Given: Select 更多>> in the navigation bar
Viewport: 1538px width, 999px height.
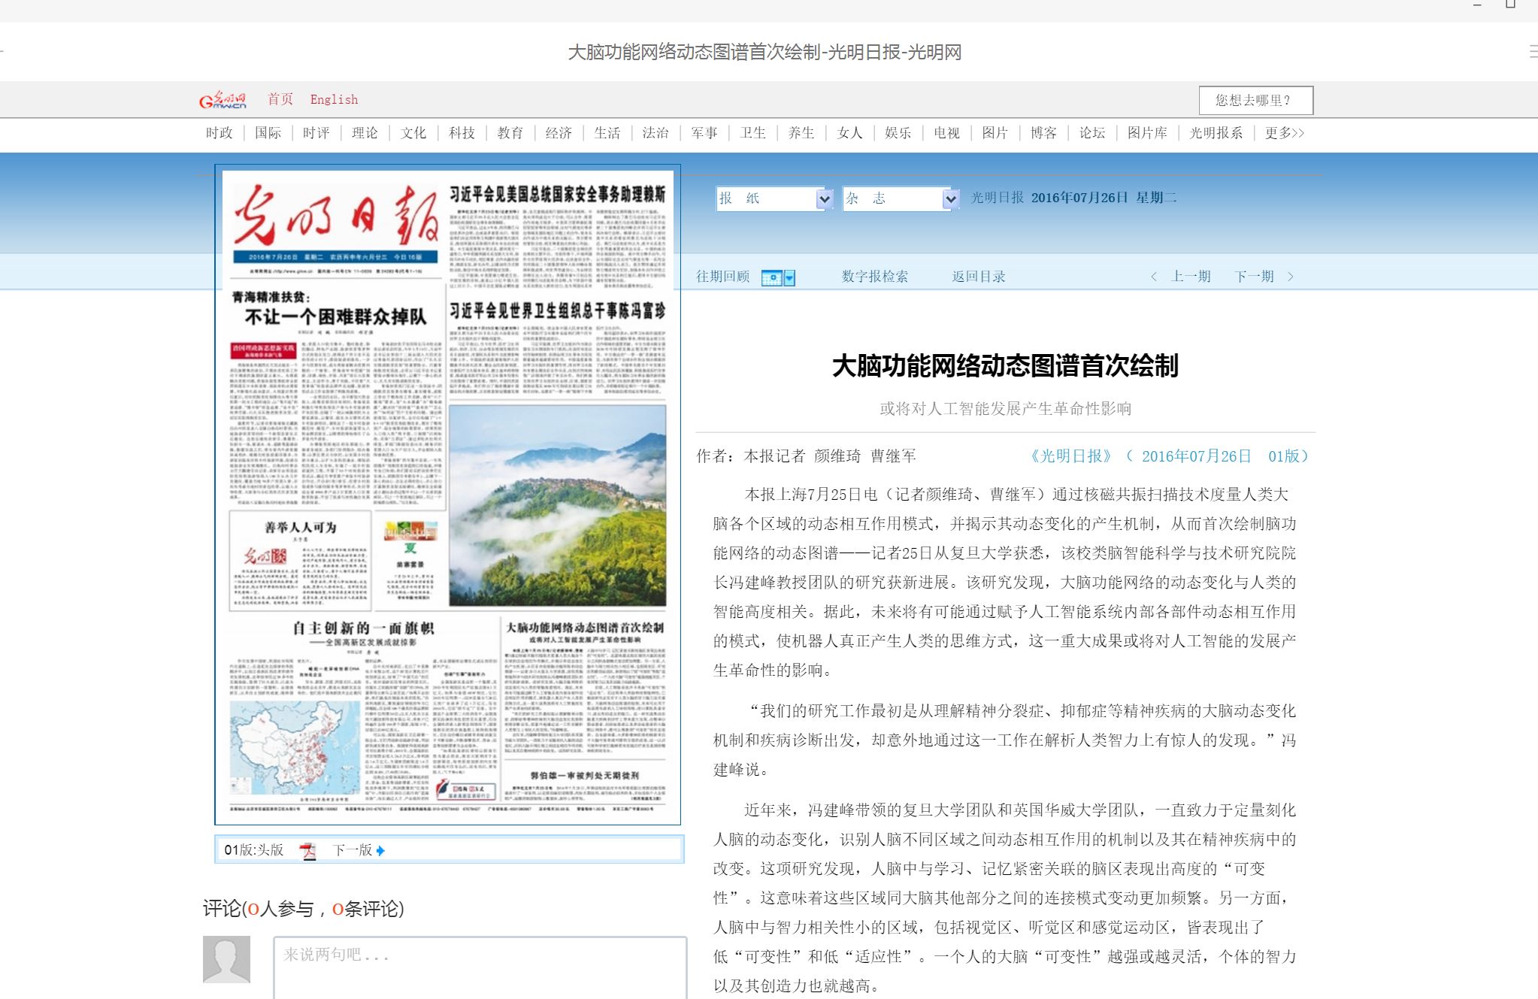Looking at the screenshot, I should 1284,133.
